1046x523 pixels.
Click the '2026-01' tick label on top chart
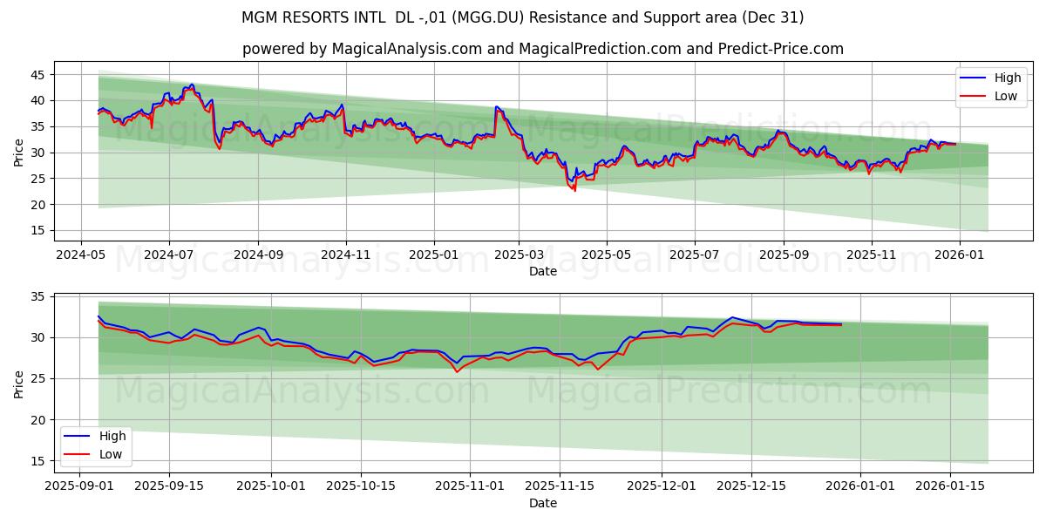coord(960,255)
